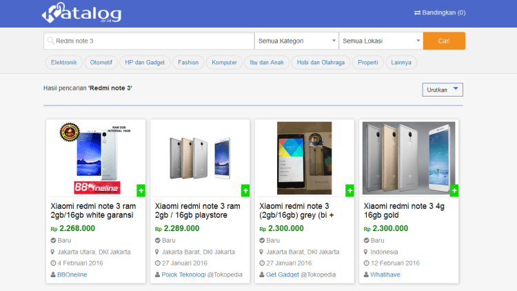Add 4g 16gb gold listing to compare
Image resolution: width=517 pixels, height=291 pixels.
454,190
